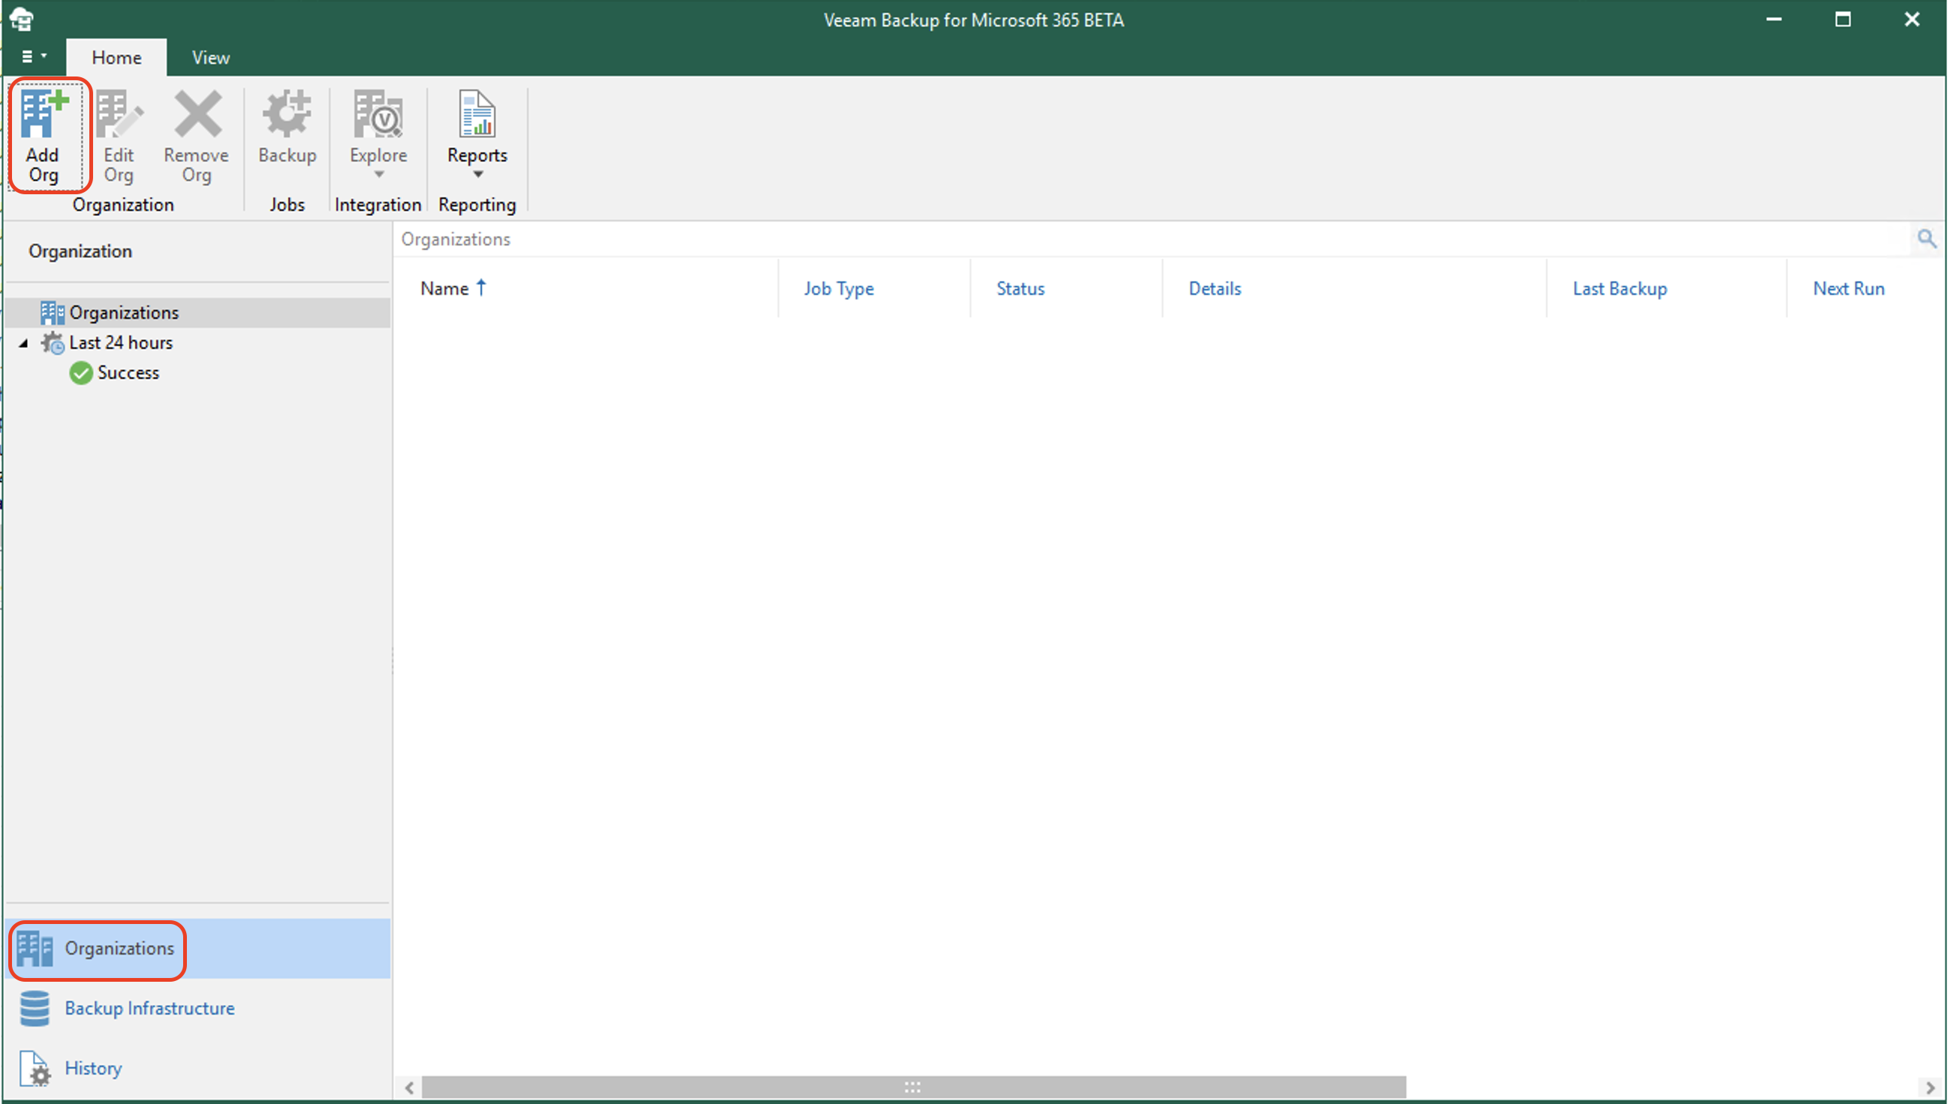The width and height of the screenshot is (1950, 1104).
Task: Click the horizontal scrollbar thumb
Action: 913,1088
